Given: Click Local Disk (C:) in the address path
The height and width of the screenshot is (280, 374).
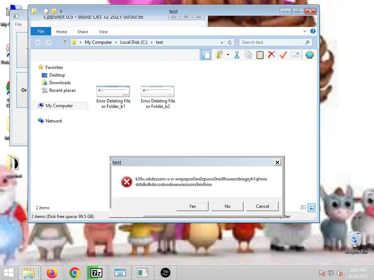Looking at the screenshot, I should pos(134,42).
